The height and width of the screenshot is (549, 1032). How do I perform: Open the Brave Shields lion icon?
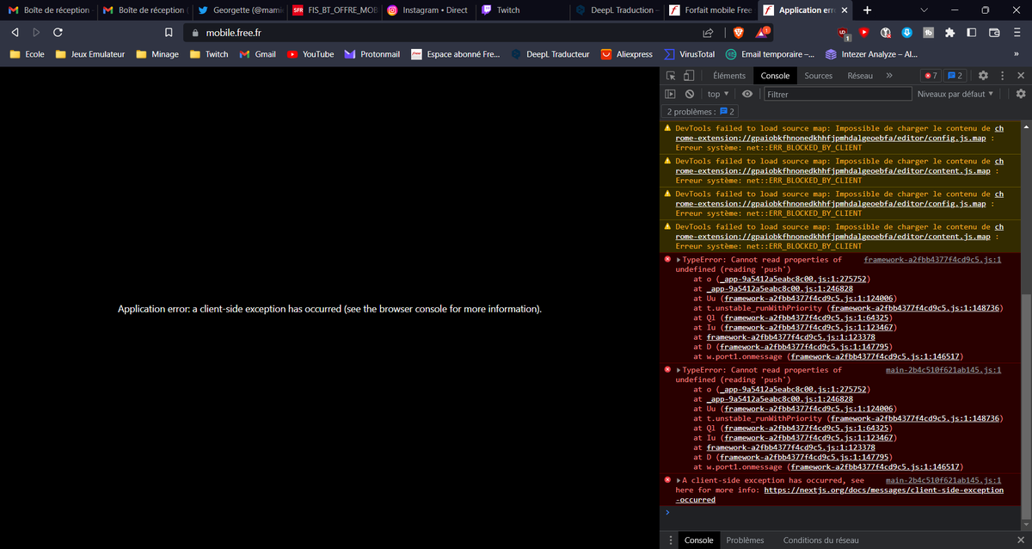pyautogui.click(x=738, y=33)
